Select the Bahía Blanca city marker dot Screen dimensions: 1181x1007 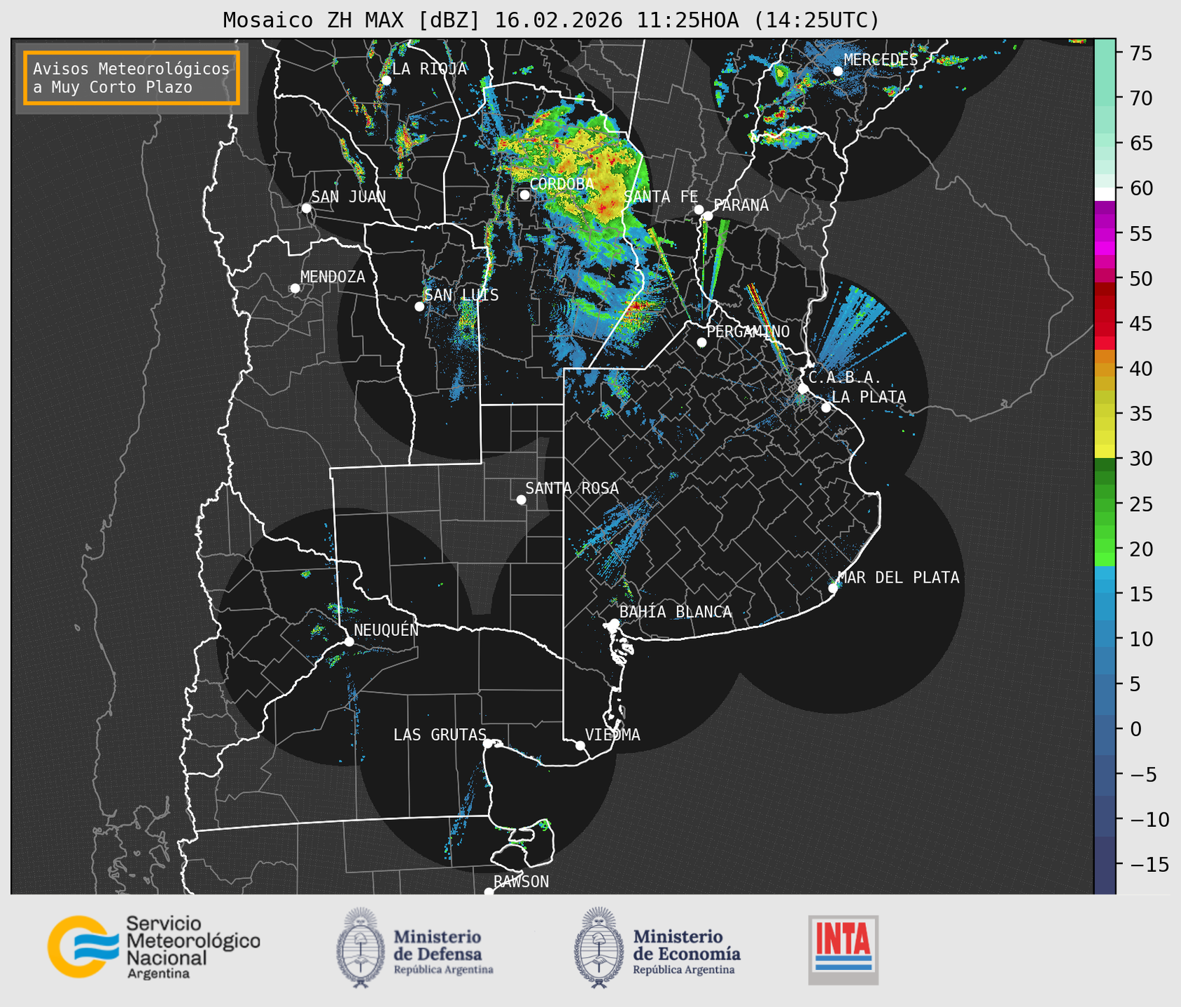point(614,623)
